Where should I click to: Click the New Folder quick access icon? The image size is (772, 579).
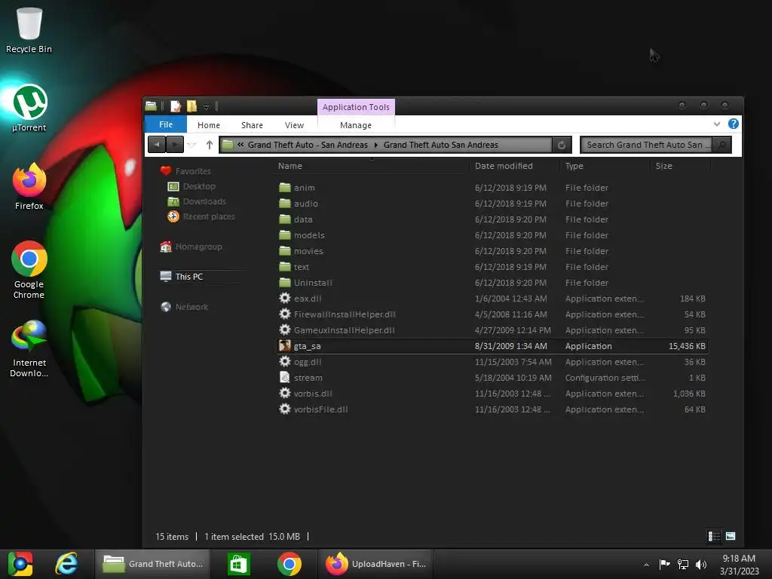(x=191, y=106)
